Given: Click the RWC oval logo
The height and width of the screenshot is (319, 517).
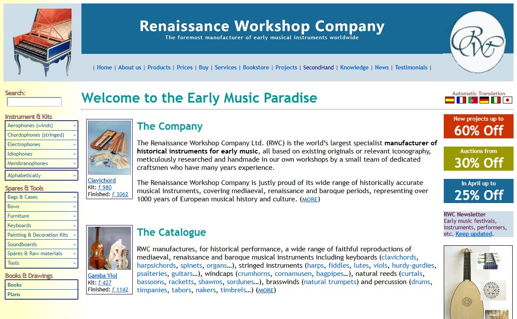Looking at the screenshot, I should click(x=477, y=42).
